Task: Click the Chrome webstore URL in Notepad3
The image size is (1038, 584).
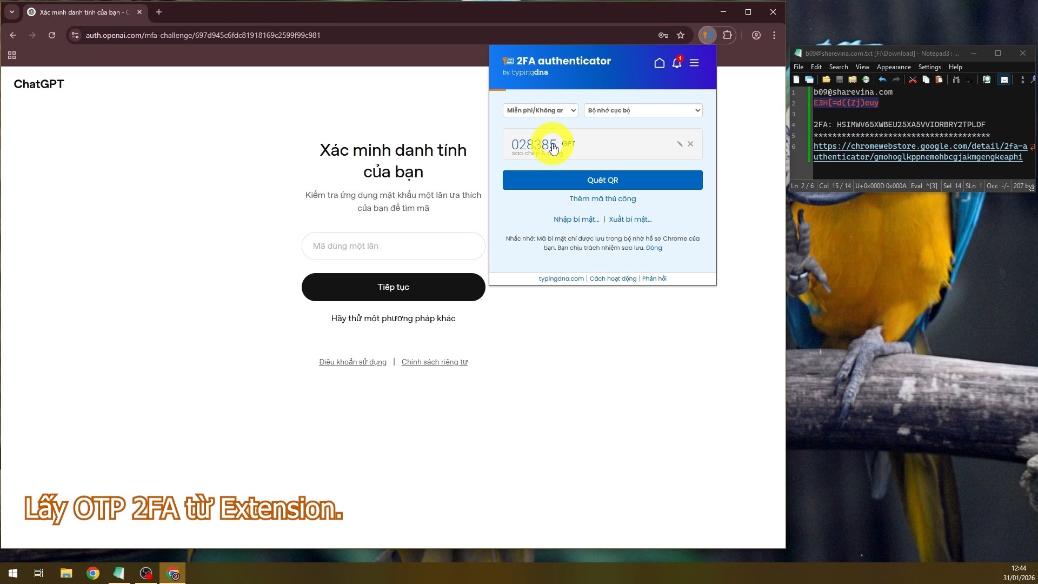Action: pyautogui.click(x=920, y=151)
